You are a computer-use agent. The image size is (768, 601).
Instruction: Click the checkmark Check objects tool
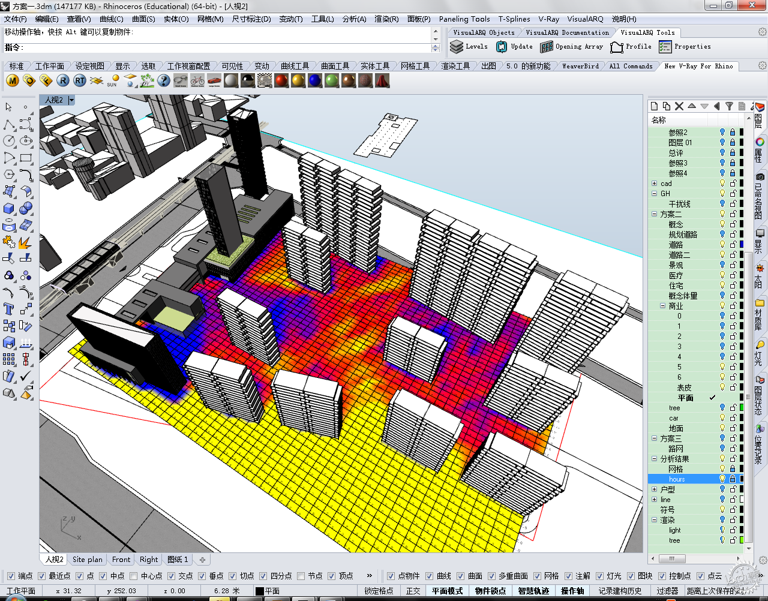tap(26, 376)
